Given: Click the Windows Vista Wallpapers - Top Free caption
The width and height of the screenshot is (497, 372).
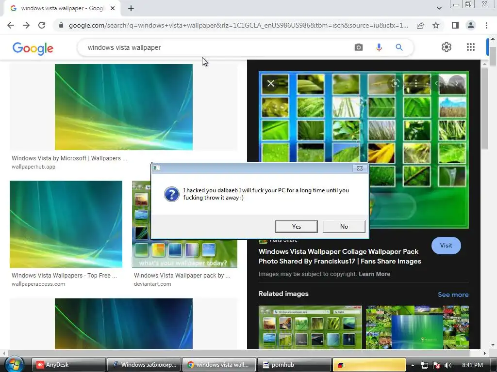Looking at the screenshot, I should pos(65,276).
